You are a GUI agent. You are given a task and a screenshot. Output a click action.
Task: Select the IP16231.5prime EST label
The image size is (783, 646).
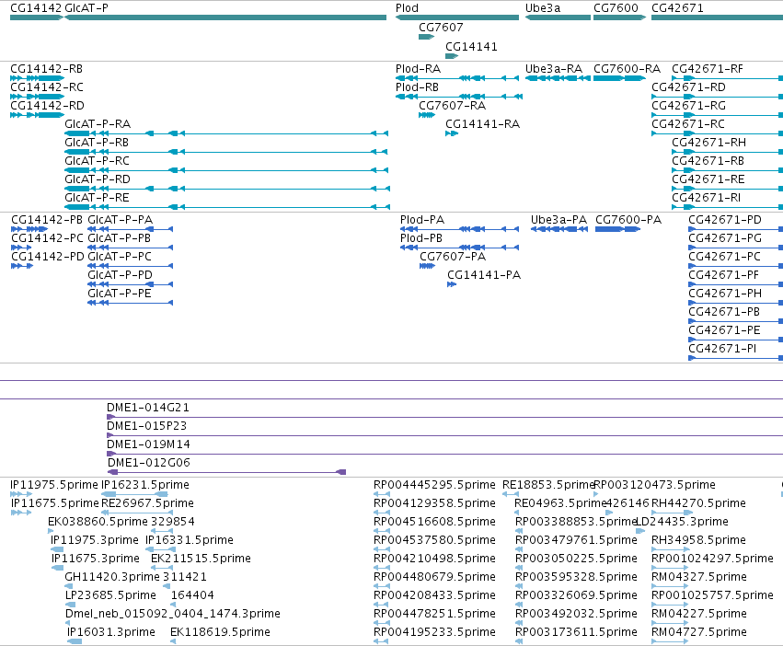[145, 485]
